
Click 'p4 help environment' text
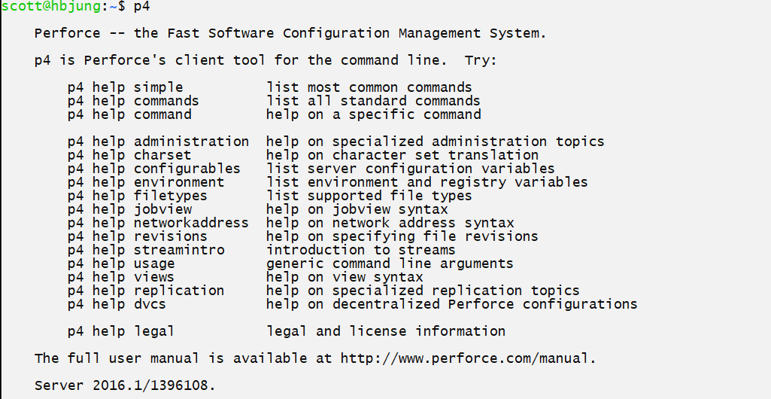146,182
